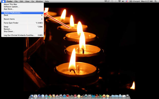The image size is (159, 99).
Task: Log Out Christel Kimberly Cantillas
Action: (x=23, y=35)
